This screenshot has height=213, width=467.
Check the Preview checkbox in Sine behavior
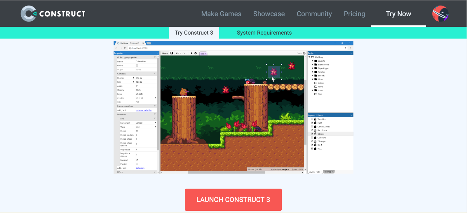click(x=137, y=164)
